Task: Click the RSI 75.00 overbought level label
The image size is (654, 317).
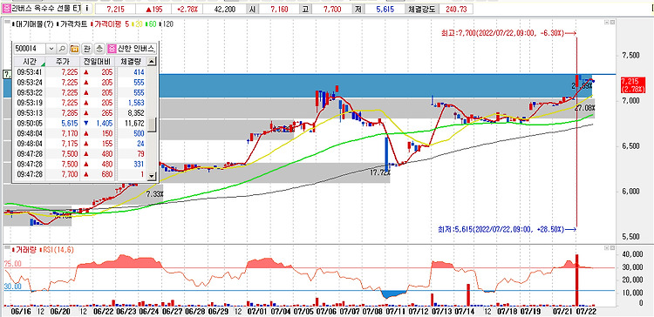Action: tap(12, 263)
